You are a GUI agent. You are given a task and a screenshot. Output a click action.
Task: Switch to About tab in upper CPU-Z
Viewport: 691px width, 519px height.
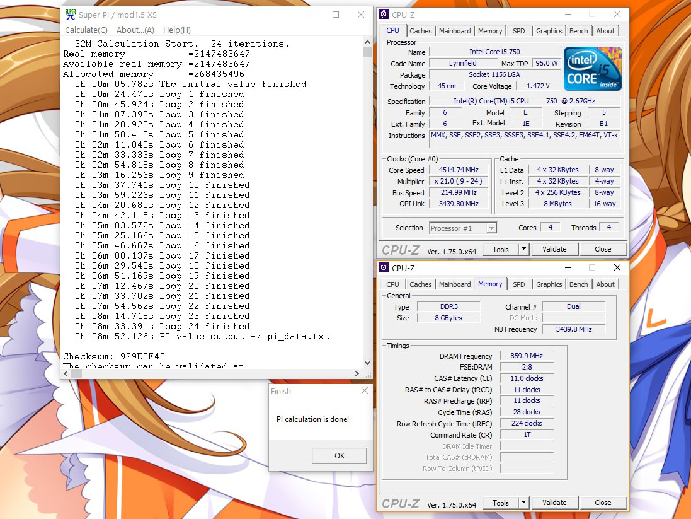click(605, 31)
